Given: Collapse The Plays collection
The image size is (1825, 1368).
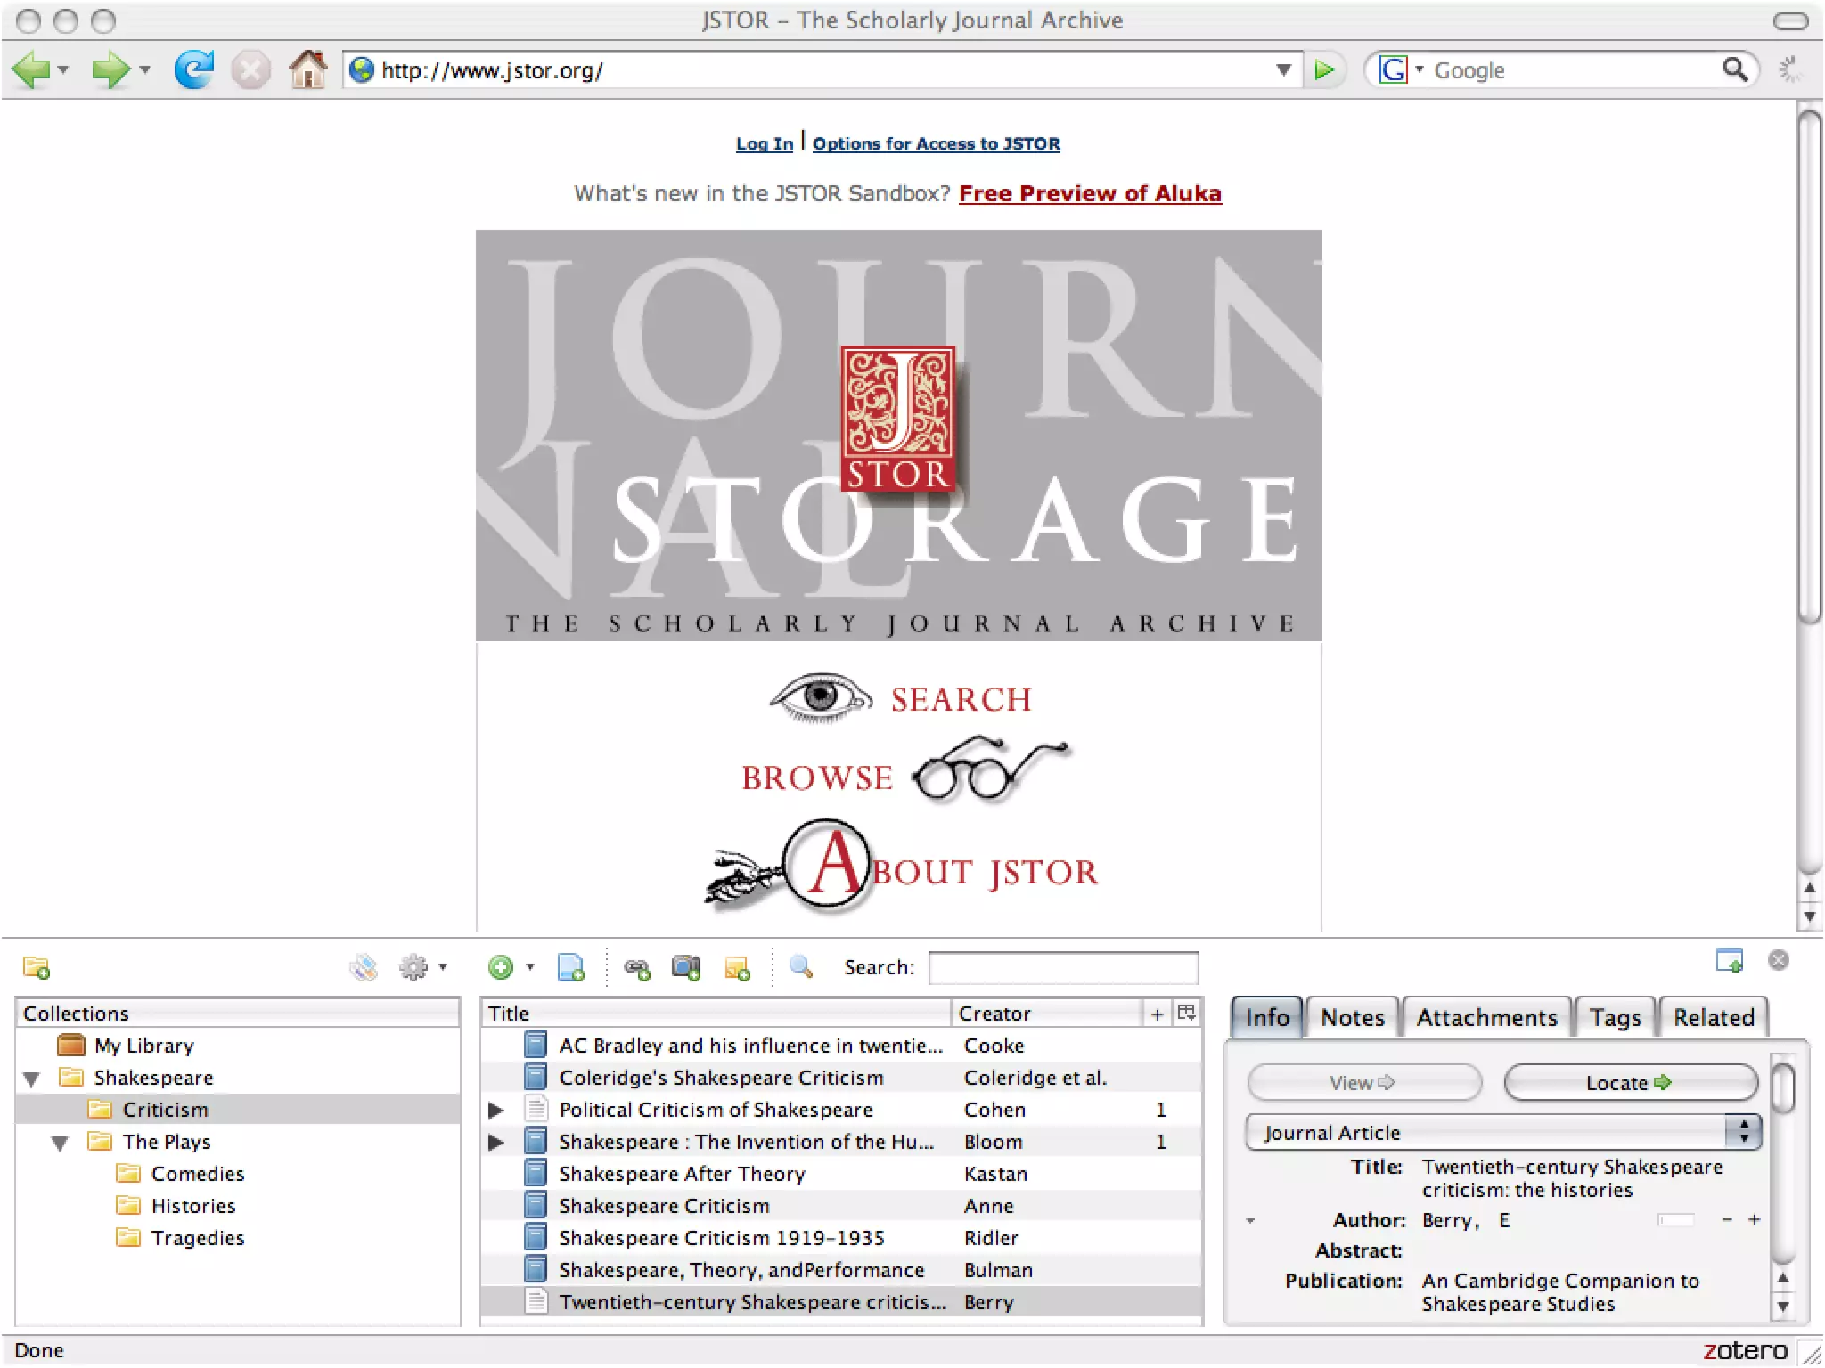Looking at the screenshot, I should (x=61, y=1144).
